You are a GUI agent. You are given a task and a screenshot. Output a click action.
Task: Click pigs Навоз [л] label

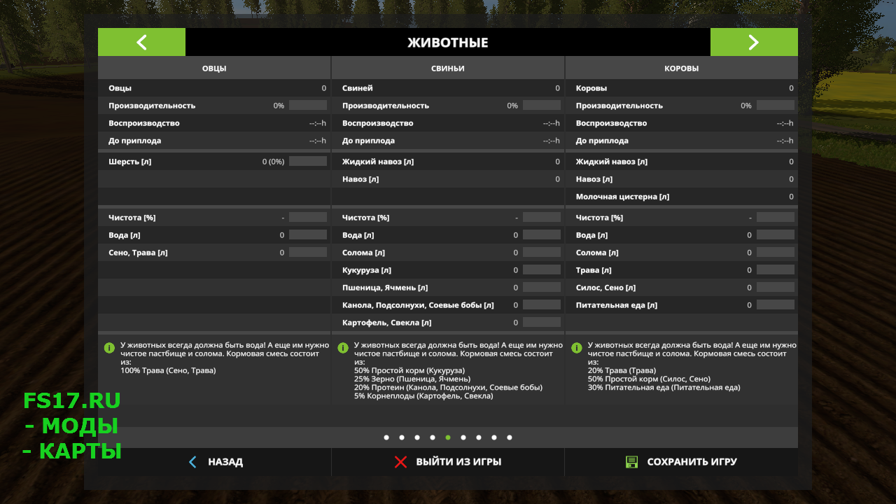[360, 179]
